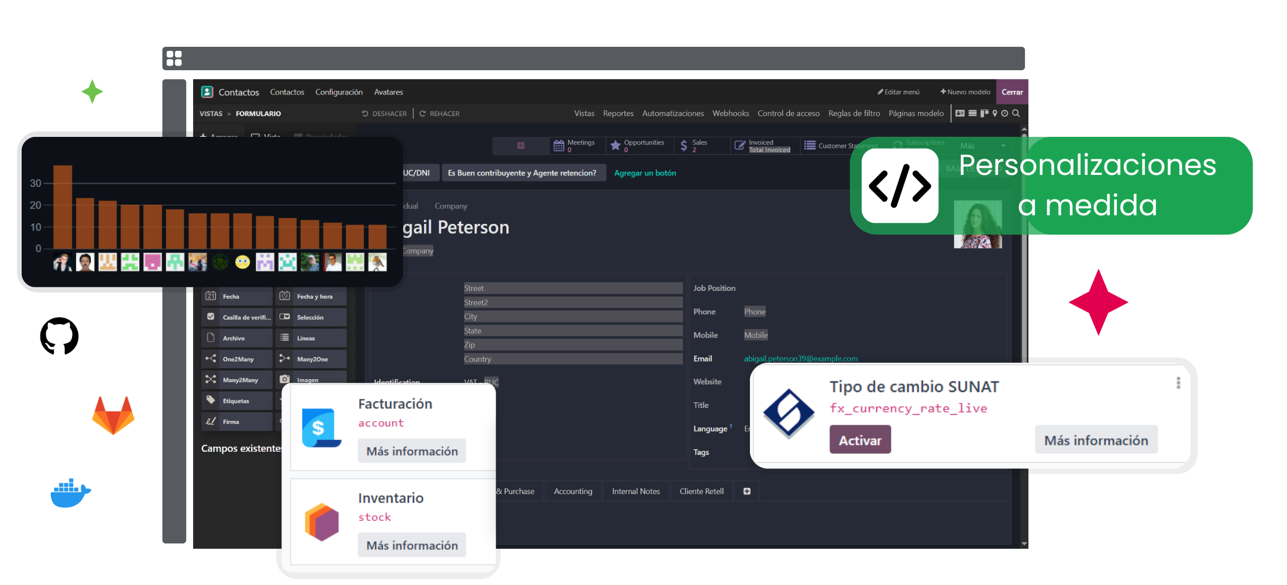1287x585 pixels.
Task: Open Más información for Inventario
Action: tap(412, 545)
